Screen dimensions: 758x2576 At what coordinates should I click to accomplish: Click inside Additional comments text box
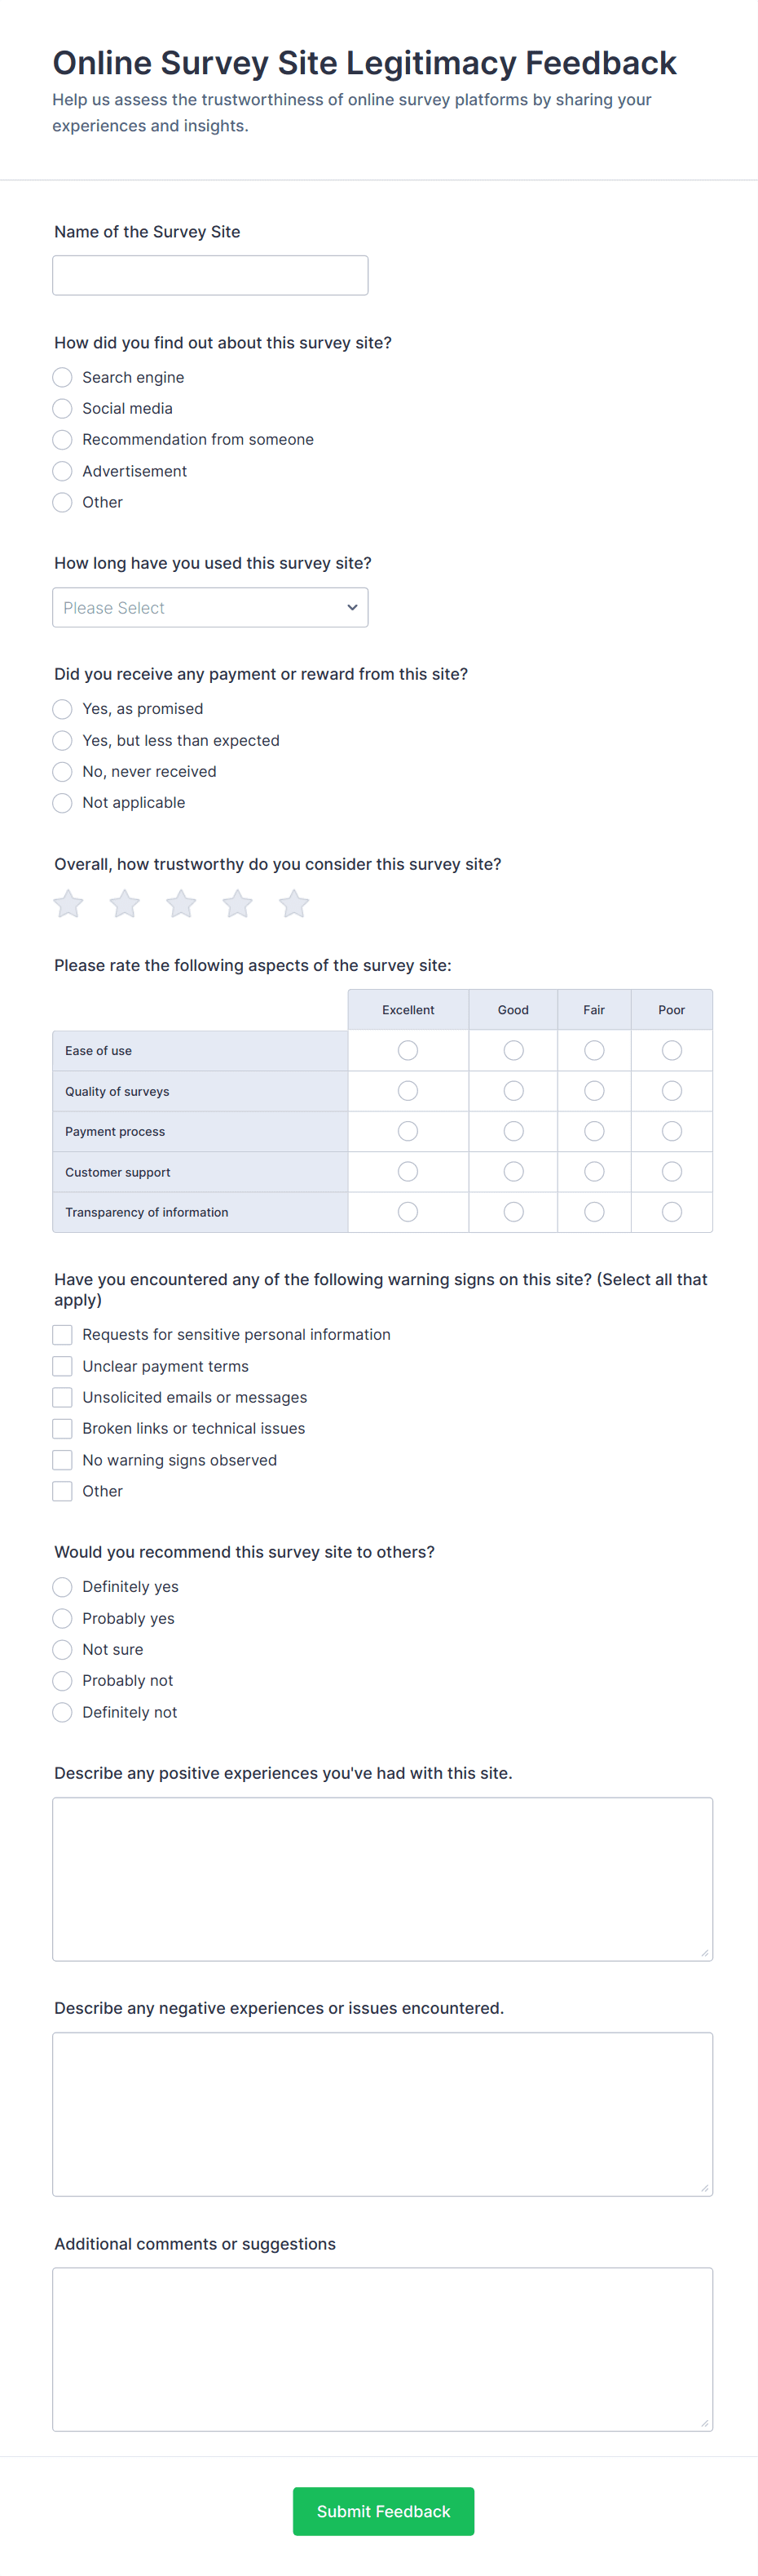coord(382,2349)
